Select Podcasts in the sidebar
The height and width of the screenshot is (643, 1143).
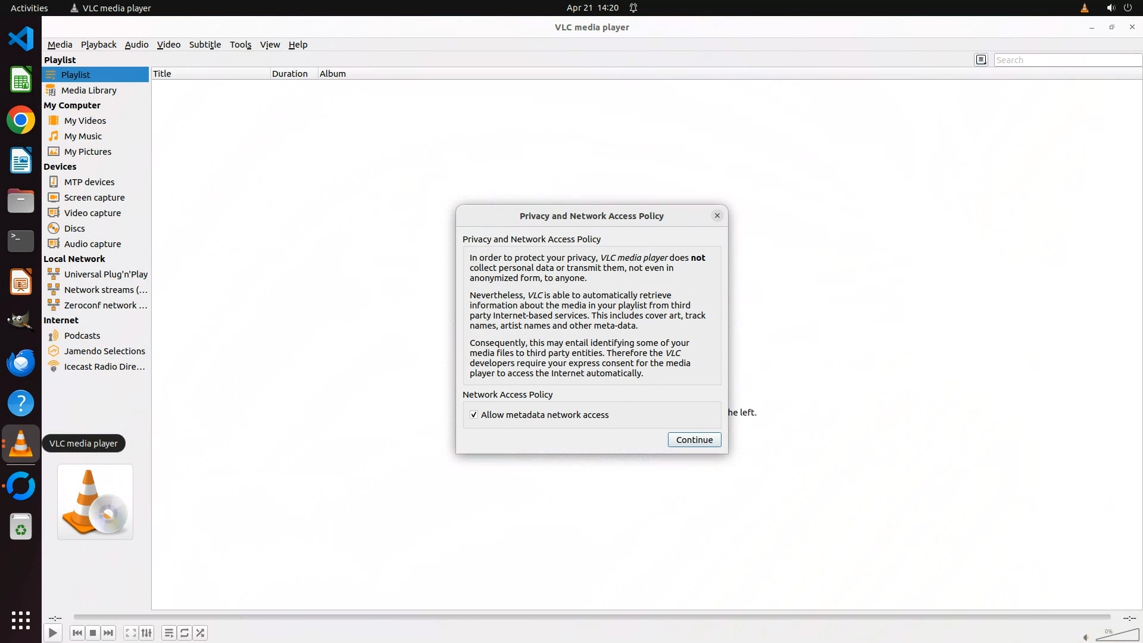click(82, 336)
